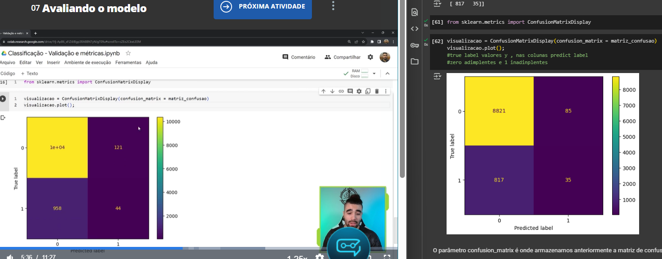Open the Editar menu in the video
Image resolution: width=662 pixels, height=259 pixels.
click(x=26, y=62)
